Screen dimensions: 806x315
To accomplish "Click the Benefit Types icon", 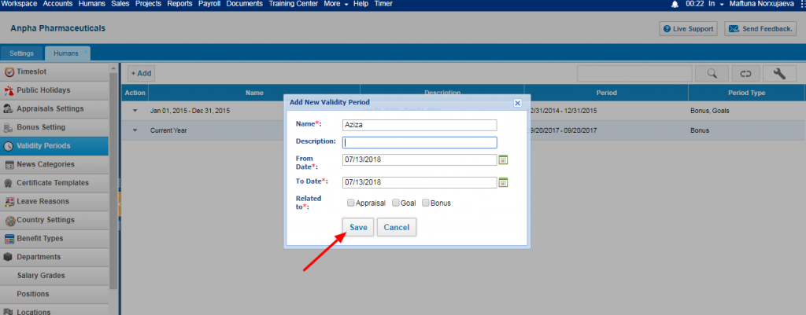I will pos(9,239).
